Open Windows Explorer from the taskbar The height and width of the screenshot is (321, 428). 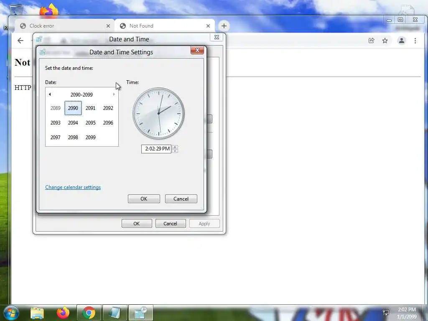click(x=37, y=313)
